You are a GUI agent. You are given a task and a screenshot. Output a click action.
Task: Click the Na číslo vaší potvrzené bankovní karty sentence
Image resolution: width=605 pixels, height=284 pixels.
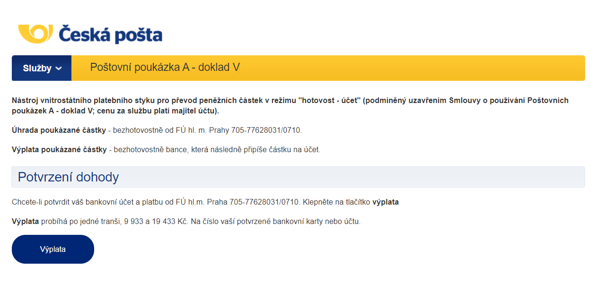(x=276, y=221)
